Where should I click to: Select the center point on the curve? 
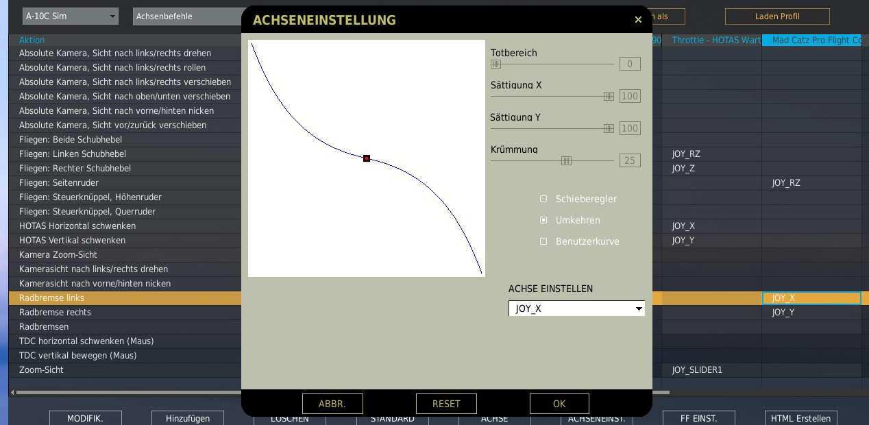(367, 158)
